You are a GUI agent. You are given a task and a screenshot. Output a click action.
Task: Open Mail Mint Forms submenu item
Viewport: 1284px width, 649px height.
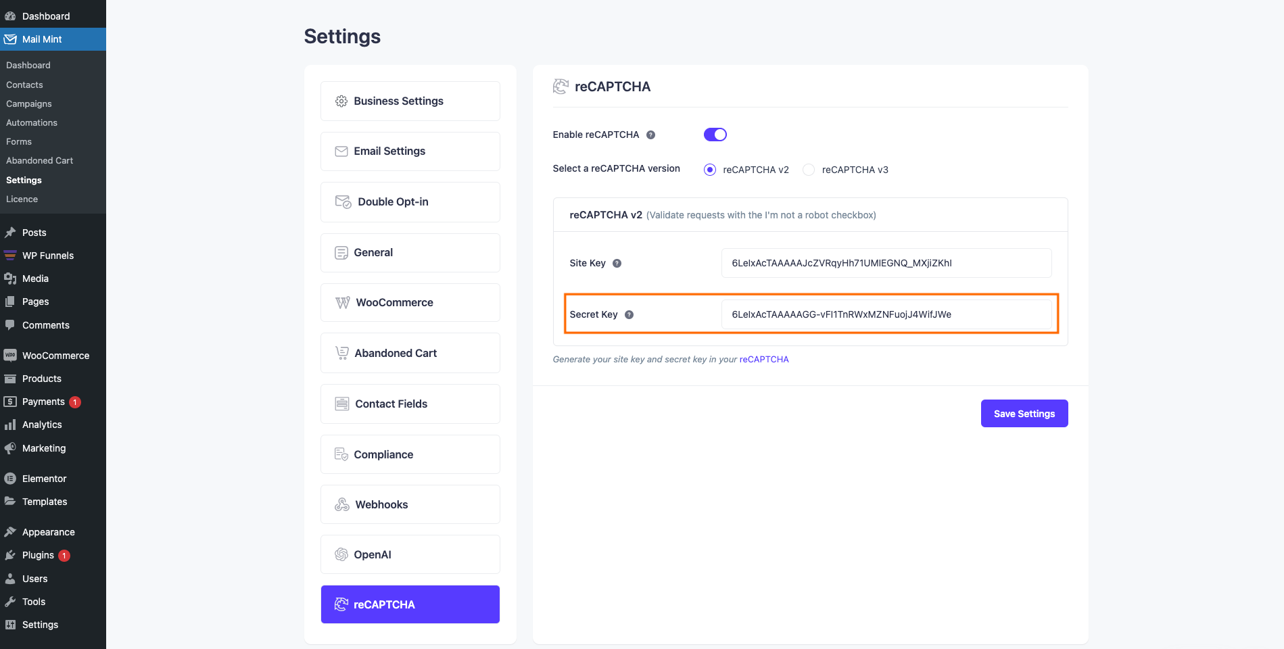click(19, 142)
